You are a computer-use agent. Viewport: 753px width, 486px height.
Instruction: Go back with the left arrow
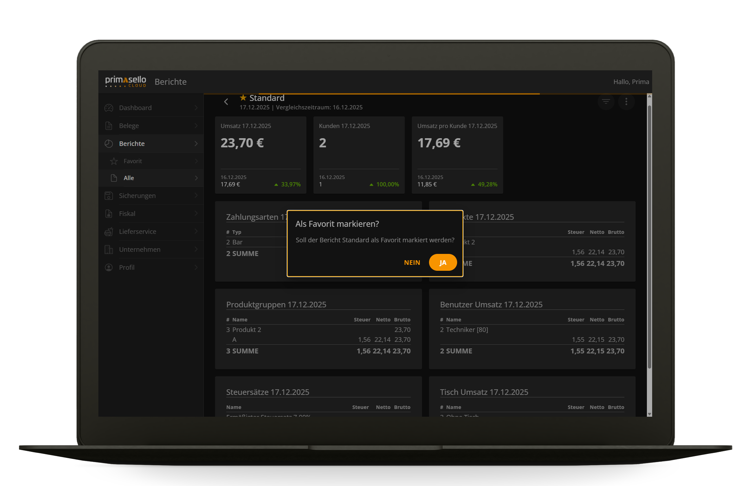(x=226, y=102)
